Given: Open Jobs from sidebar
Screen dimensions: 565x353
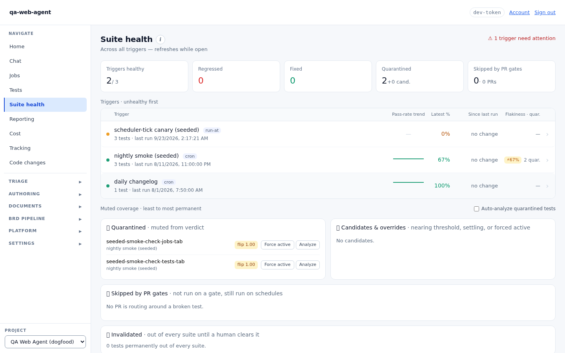Looking at the screenshot, I should pyautogui.click(x=45, y=76).
